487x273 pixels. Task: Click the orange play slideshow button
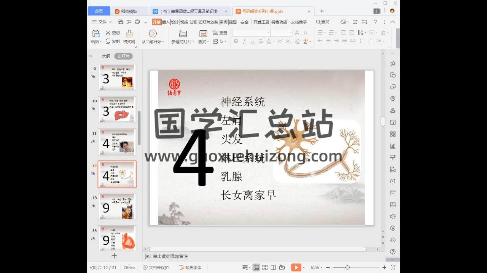[x=296, y=268]
